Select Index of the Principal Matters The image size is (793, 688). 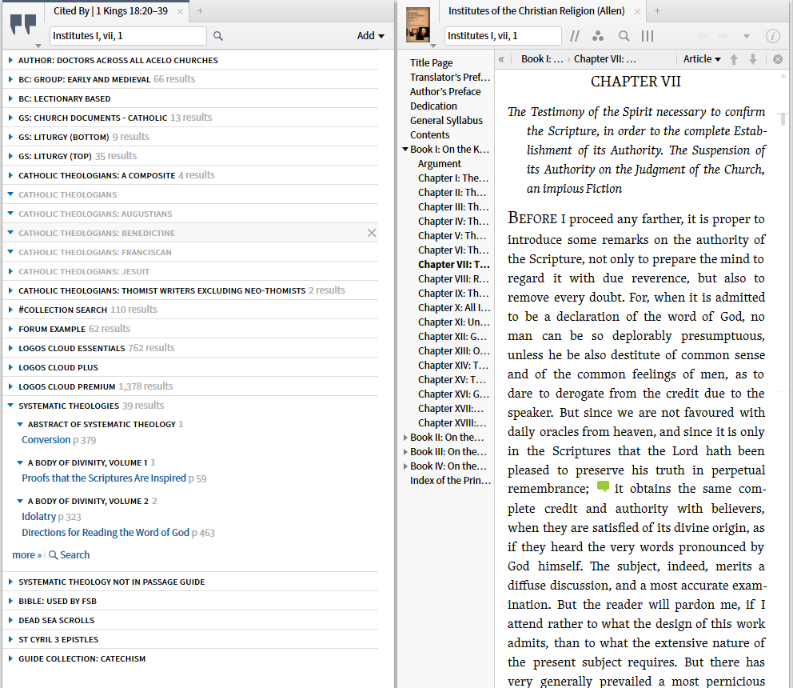tap(450, 481)
